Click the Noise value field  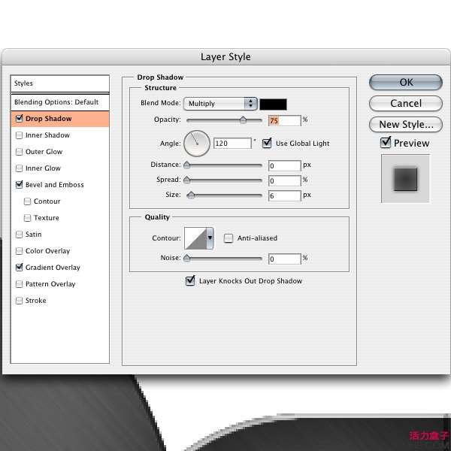point(284,259)
